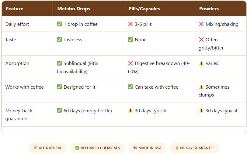Click the warning icon beside 'Sometimes clumps'

click(x=201, y=87)
